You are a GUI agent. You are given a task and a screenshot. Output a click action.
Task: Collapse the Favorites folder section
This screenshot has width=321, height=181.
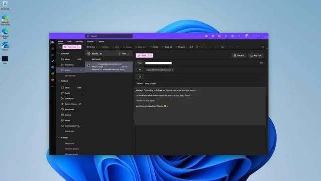pyautogui.click(x=59, y=54)
